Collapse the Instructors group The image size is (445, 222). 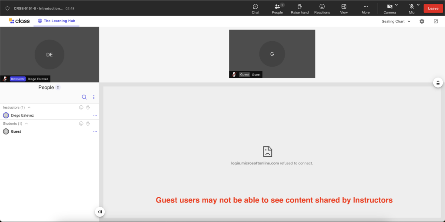coord(29,107)
